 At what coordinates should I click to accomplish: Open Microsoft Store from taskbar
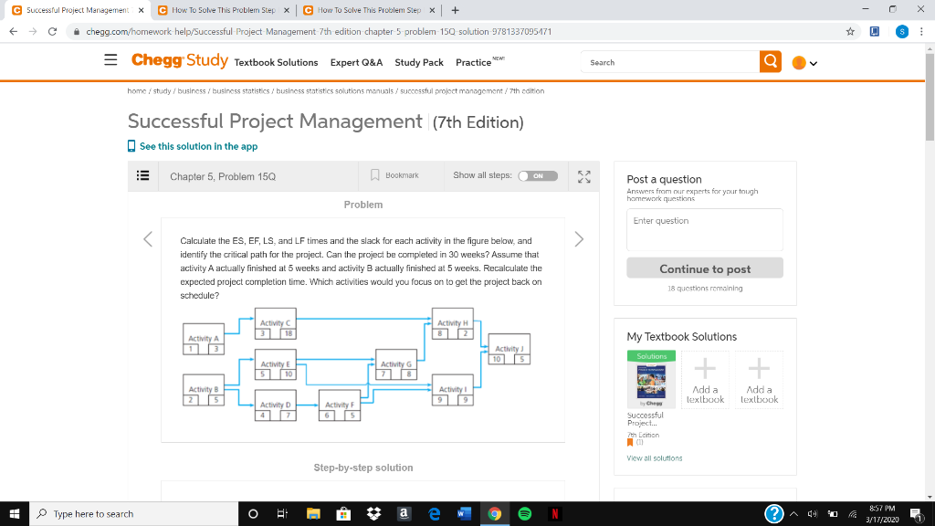pos(343,513)
